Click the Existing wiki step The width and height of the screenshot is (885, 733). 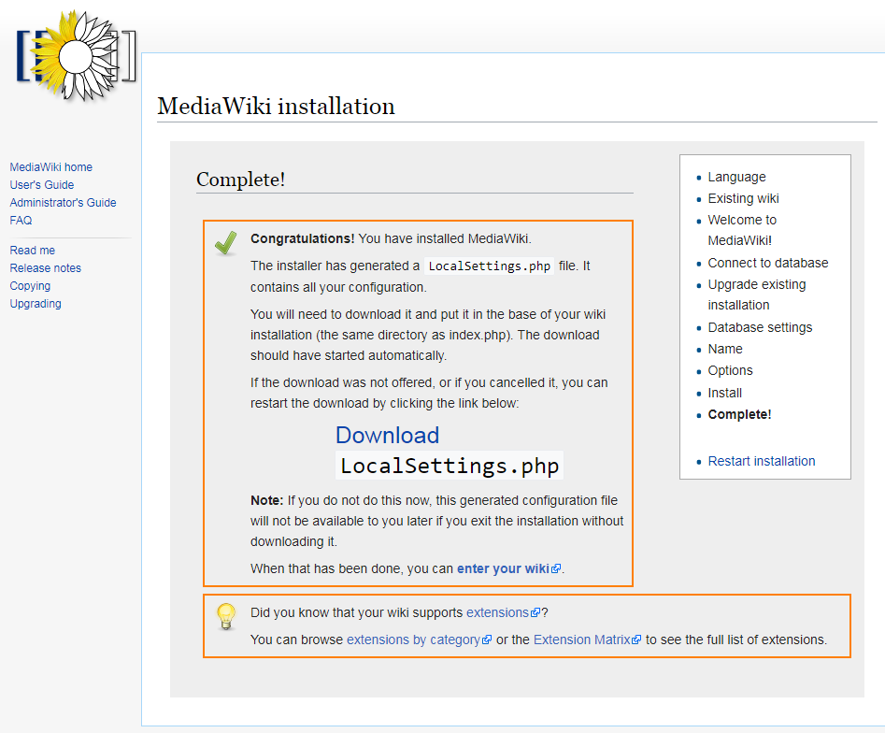(x=743, y=199)
